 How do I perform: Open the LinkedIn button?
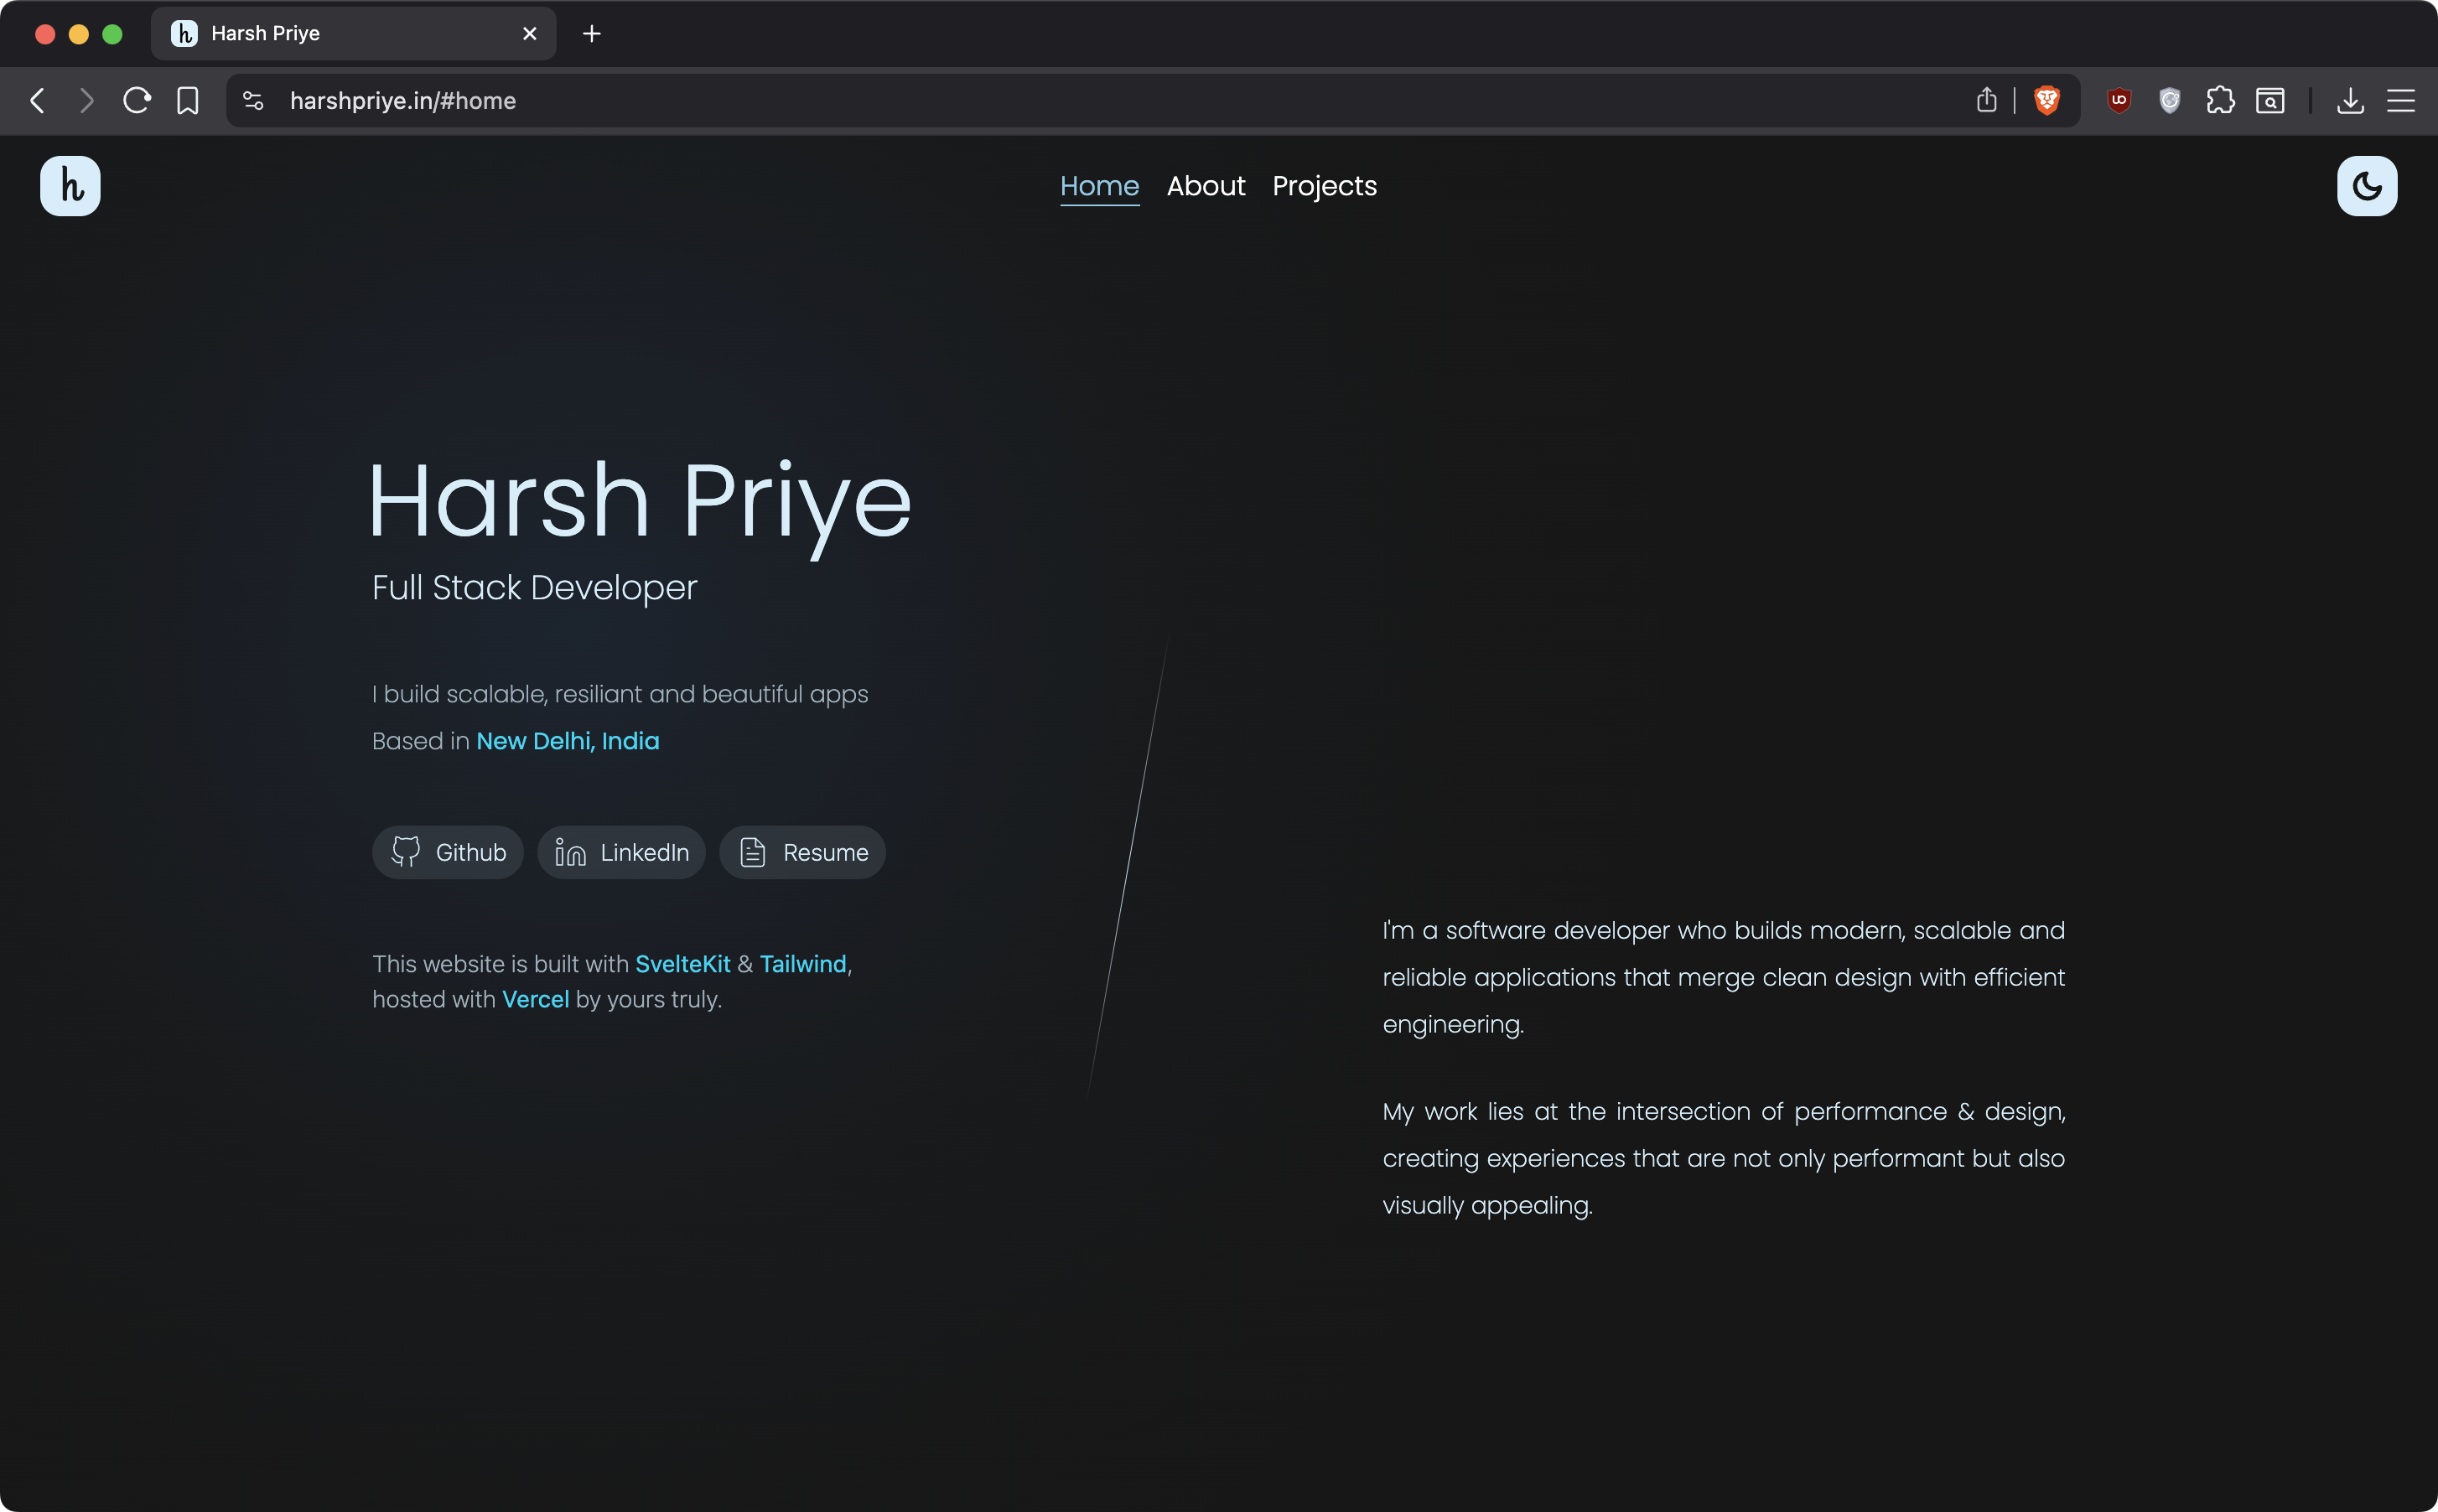click(x=621, y=852)
